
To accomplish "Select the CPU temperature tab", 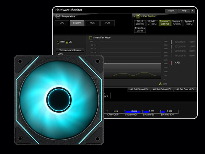I will pyautogui.click(x=62, y=23).
